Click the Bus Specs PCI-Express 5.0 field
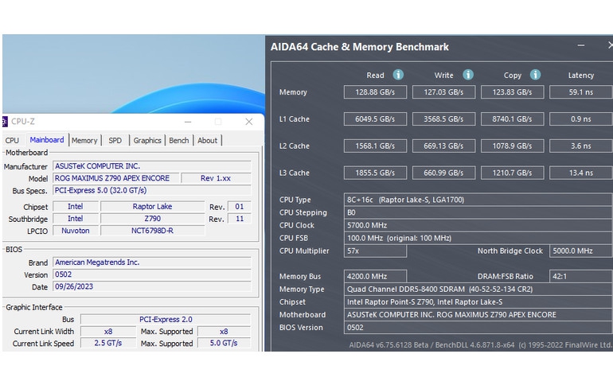 pos(152,190)
